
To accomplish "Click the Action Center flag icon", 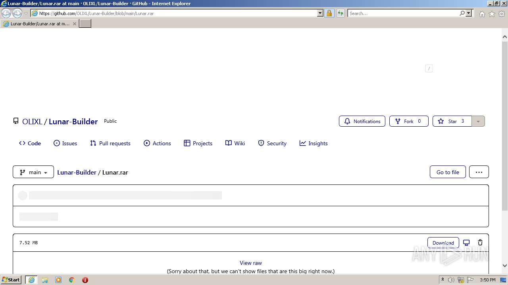I will tap(470, 280).
